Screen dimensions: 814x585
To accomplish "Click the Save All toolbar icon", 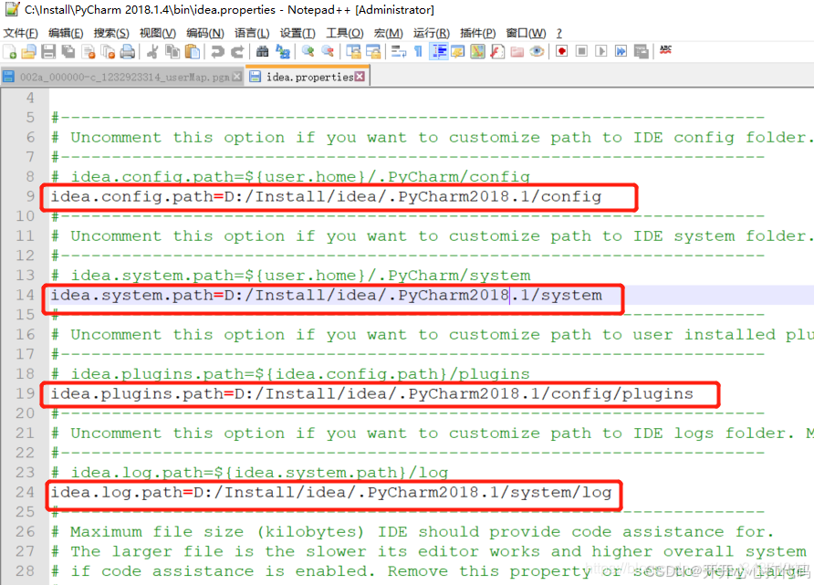I will pos(68,51).
